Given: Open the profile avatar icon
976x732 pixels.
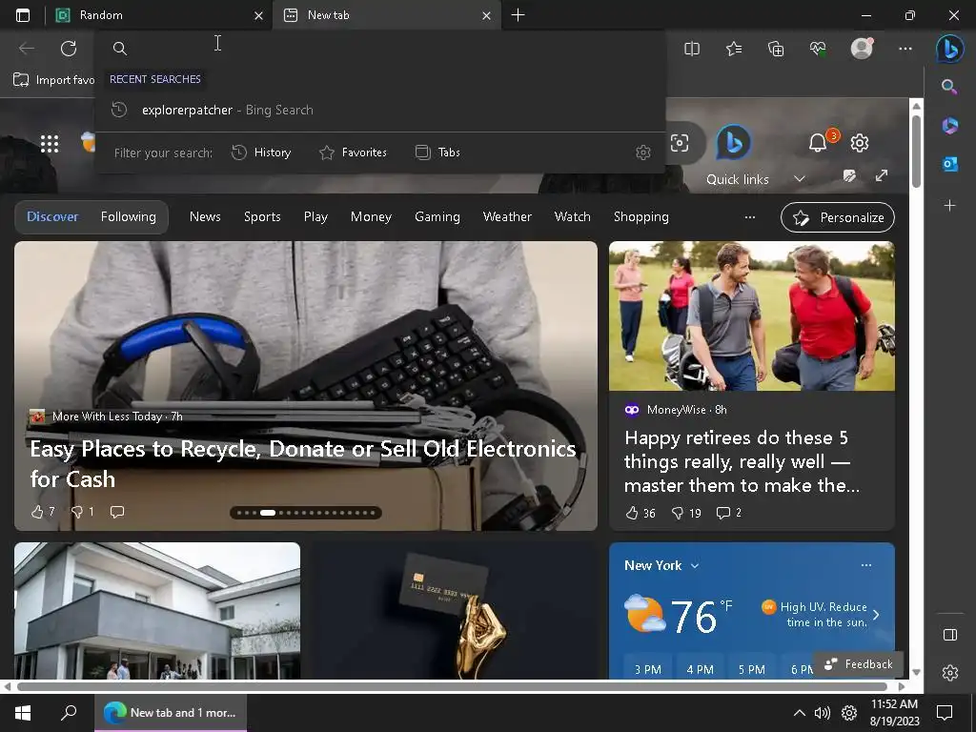Looking at the screenshot, I should point(862,49).
